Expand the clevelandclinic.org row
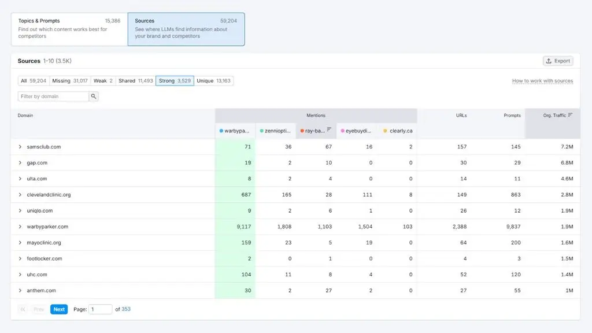The width and height of the screenshot is (592, 333). click(x=20, y=195)
